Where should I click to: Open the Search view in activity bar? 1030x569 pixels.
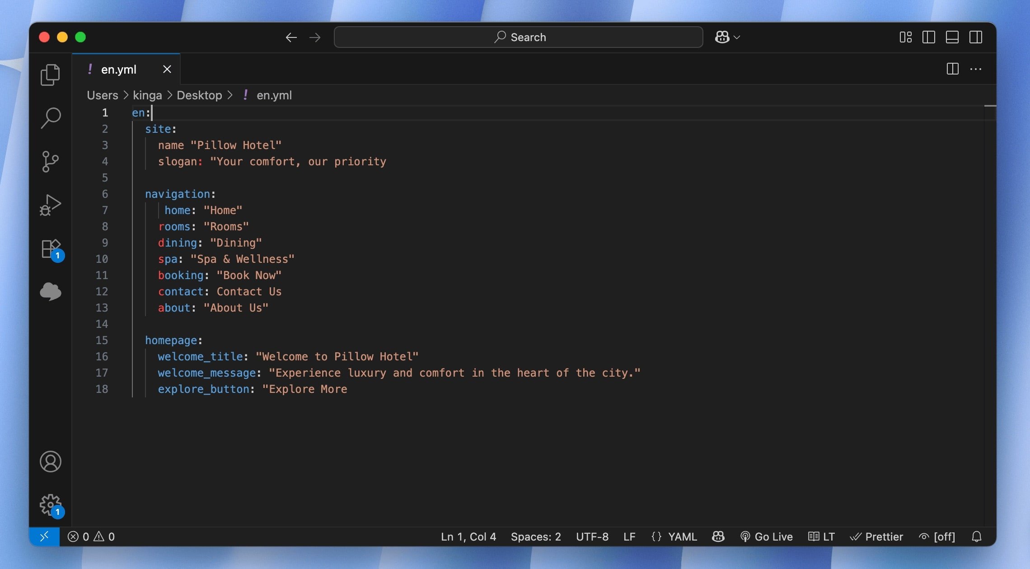[x=50, y=118]
